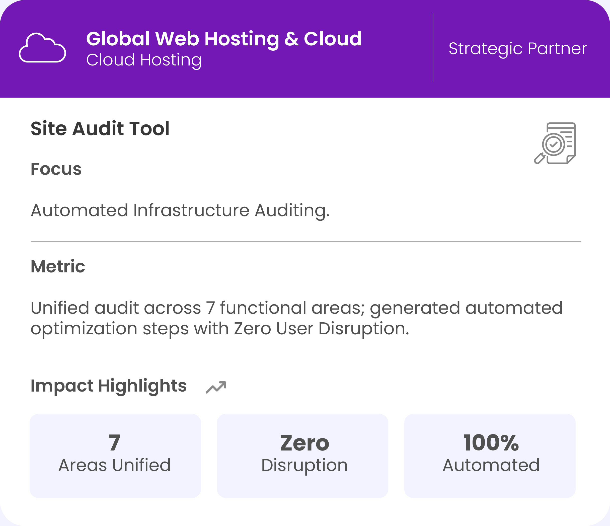The image size is (610, 526).
Task: Click the Focus section heading
Action: coord(56,169)
